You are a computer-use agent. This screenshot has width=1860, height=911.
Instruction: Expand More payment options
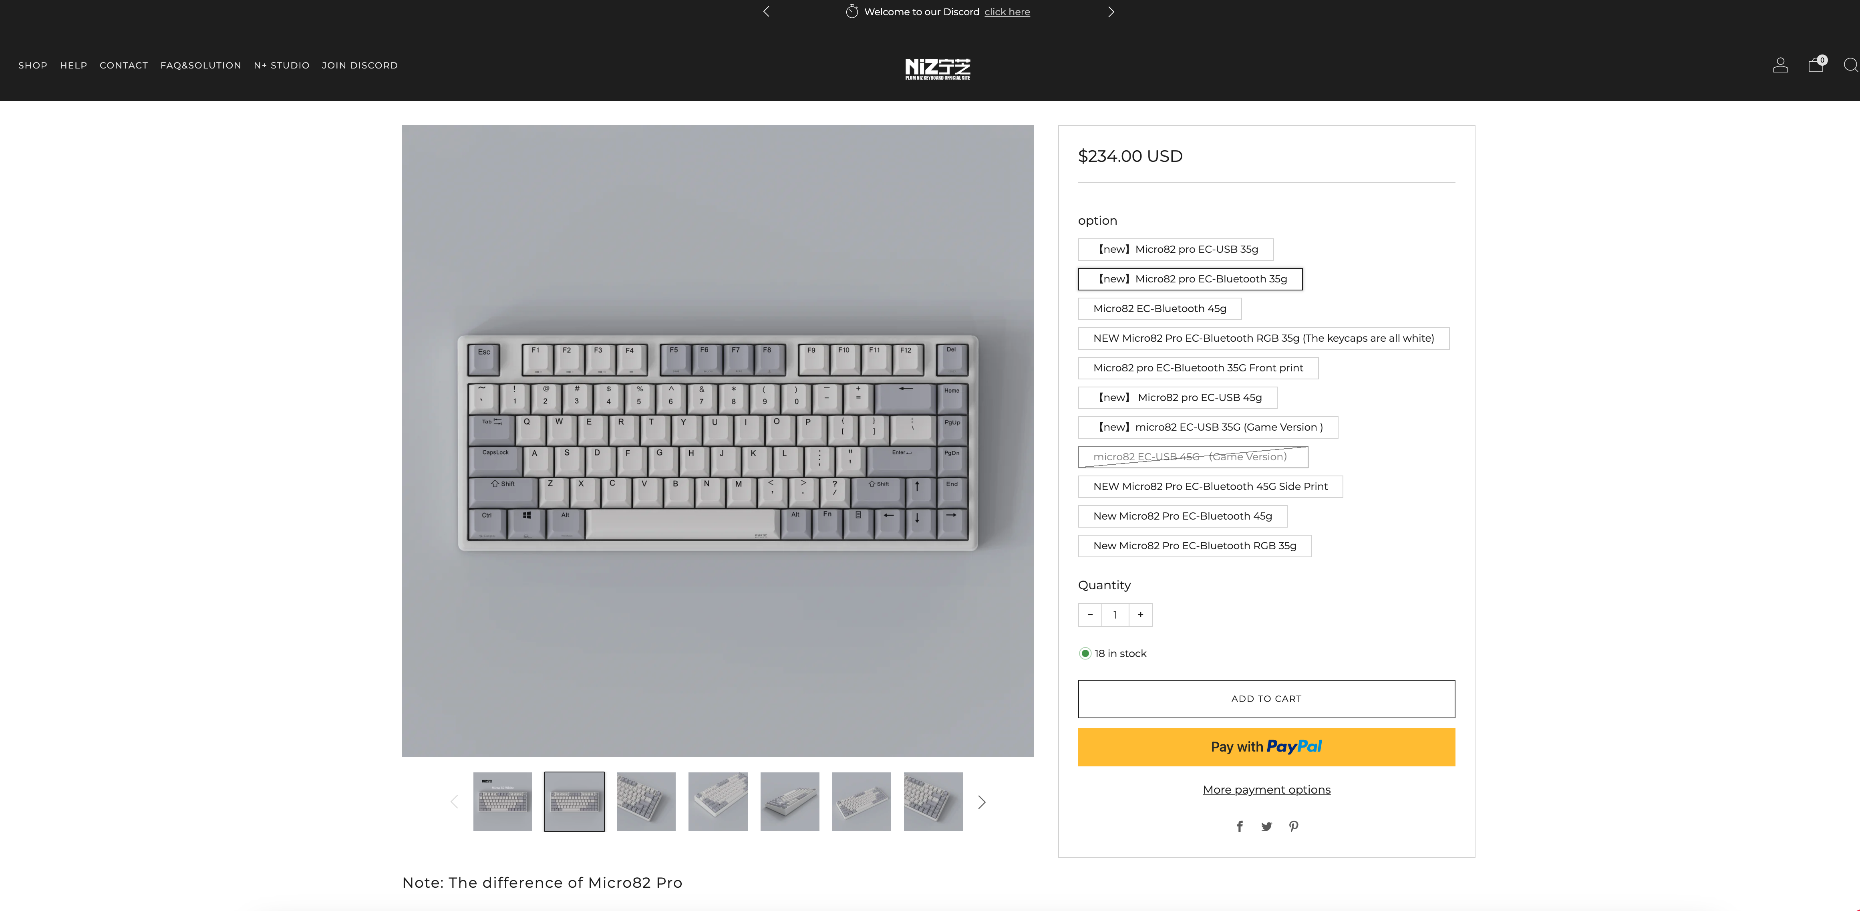click(x=1266, y=790)
